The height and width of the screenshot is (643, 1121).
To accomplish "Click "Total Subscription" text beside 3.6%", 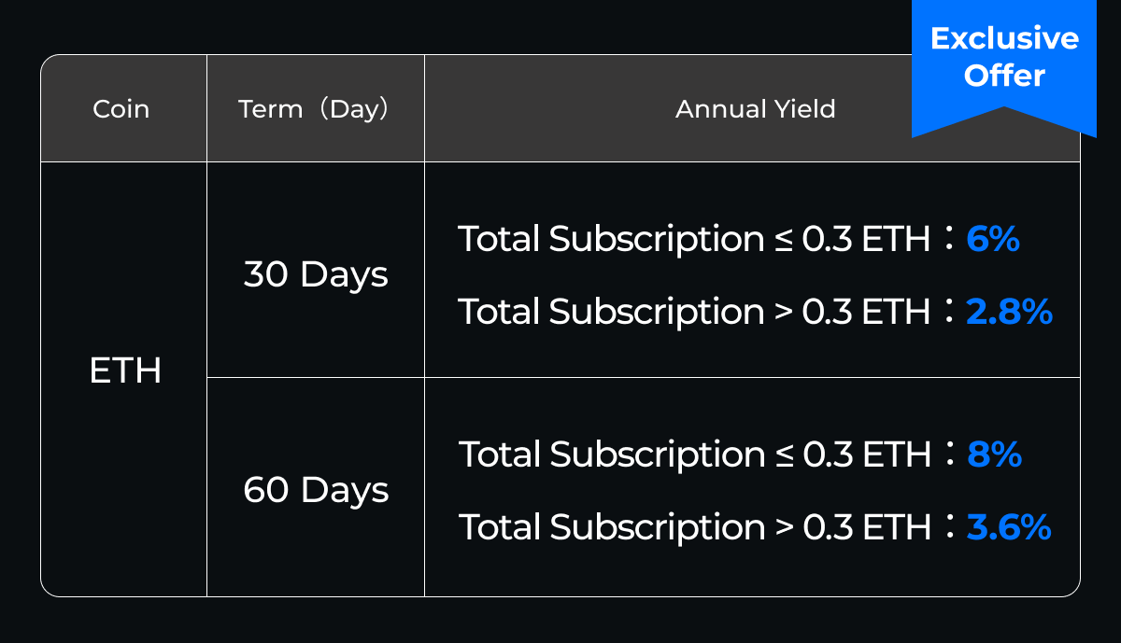I will (x=612, y=527).
